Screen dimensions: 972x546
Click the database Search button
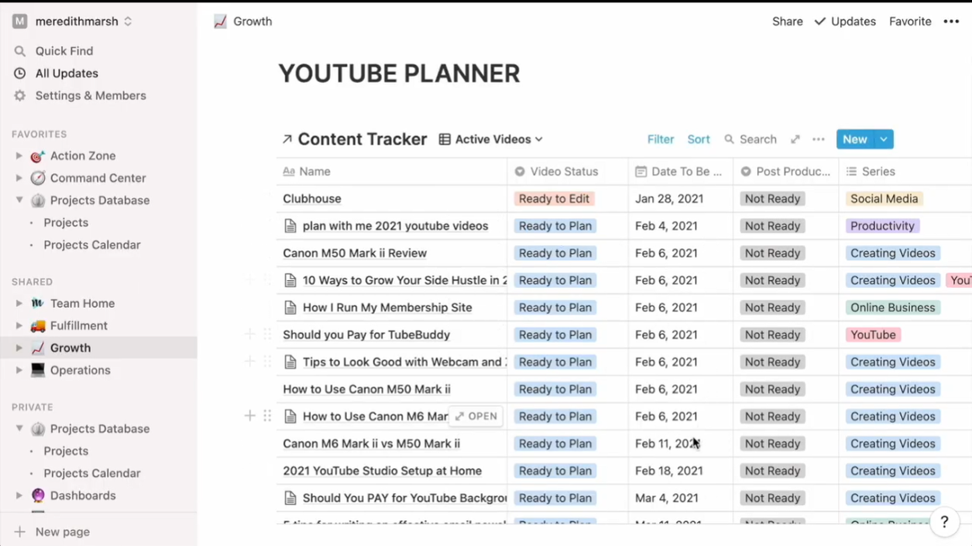point(750,139)
